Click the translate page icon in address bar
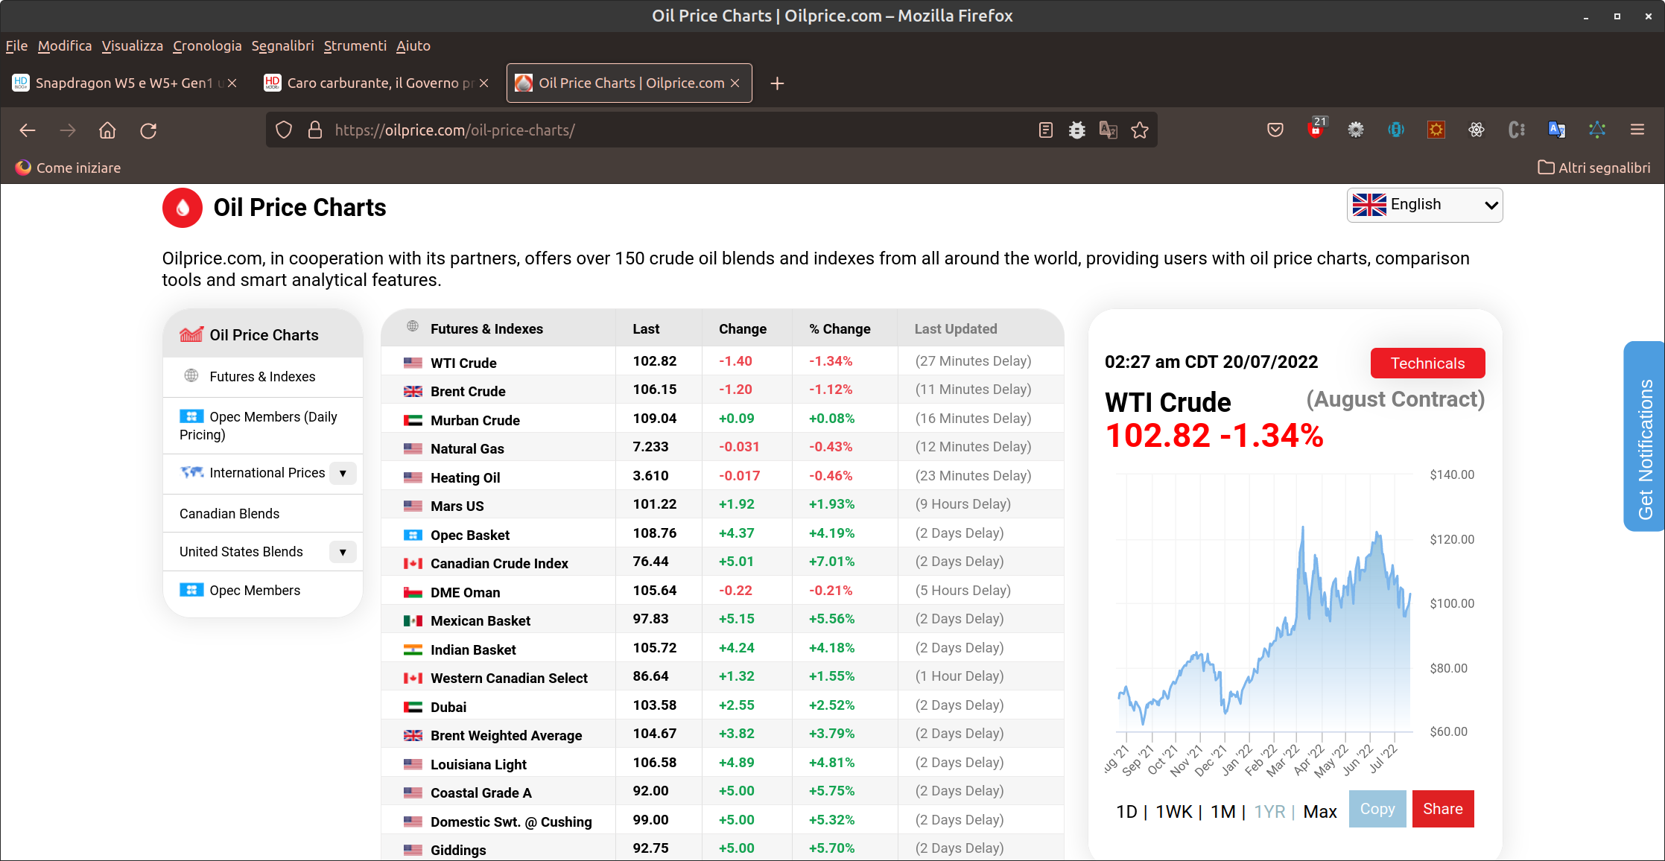 click(1109, 130)
